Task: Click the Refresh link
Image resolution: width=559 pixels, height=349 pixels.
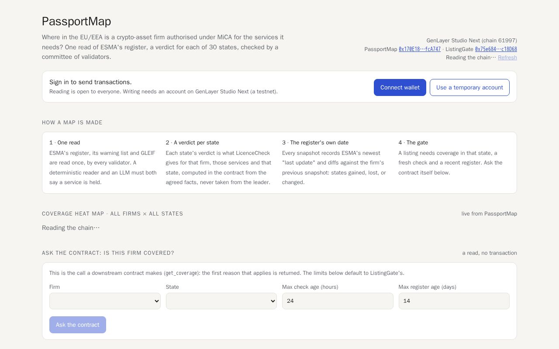Action: click(x=507, y=58)
